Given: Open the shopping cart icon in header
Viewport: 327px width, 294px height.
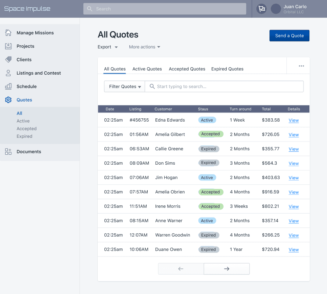Looking at the screenshot, I should tap(262, 9).
